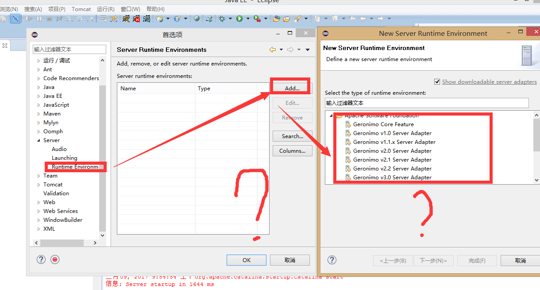This screenshot has width=540, height=290.
Task: Expand the Java EE preferences node
Action: point(39,96)
